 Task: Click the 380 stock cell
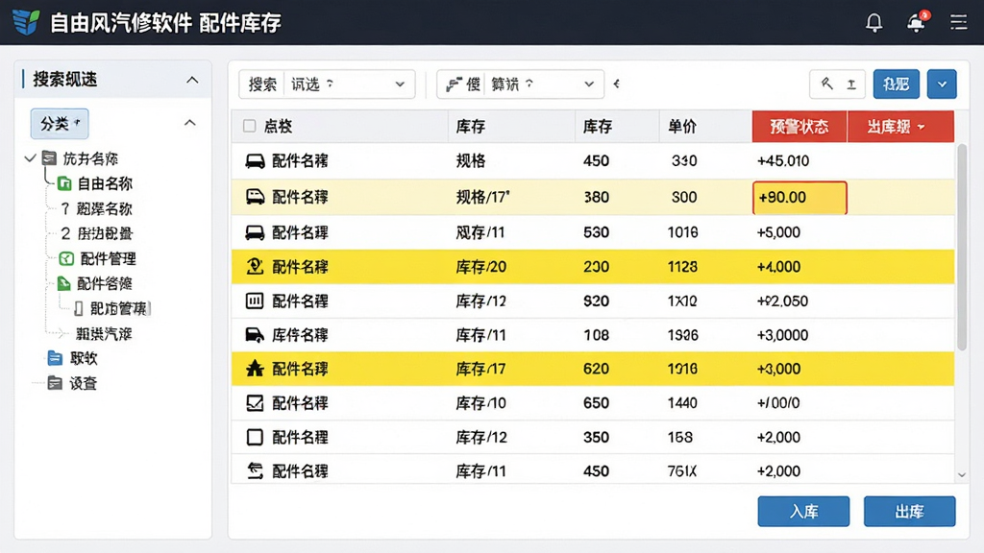pos(596,197)
